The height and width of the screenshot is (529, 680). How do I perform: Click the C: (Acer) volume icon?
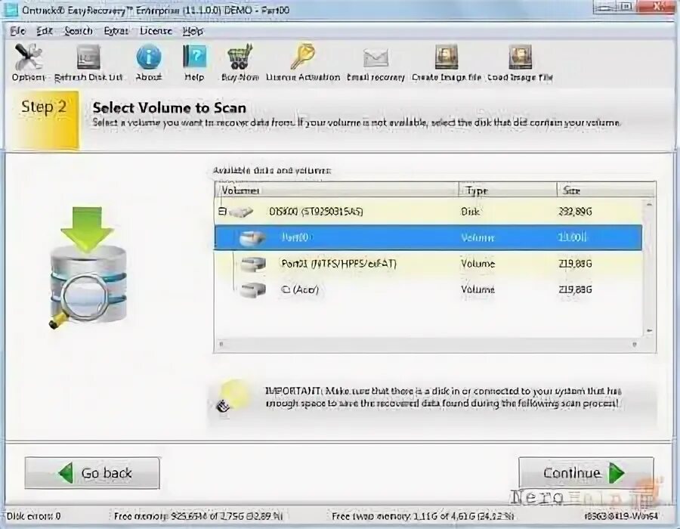[253, 289]
